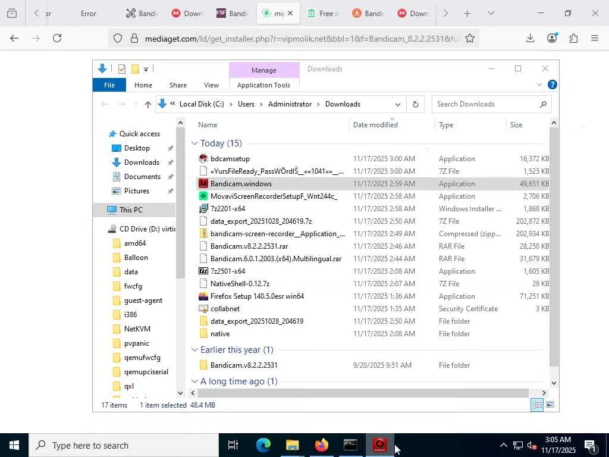Open Firefox tracking protection shield icon
Image resolution: width=609 pixels, height=457 pixels.
[118, 38]
